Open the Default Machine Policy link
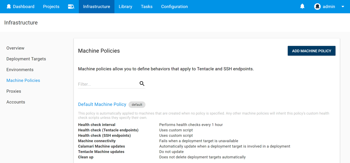 102,104
